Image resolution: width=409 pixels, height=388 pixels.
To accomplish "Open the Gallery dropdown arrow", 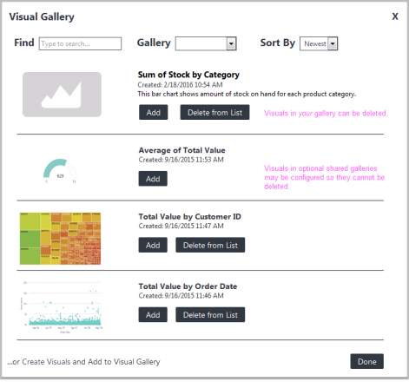I will click(x=231, y=43).
